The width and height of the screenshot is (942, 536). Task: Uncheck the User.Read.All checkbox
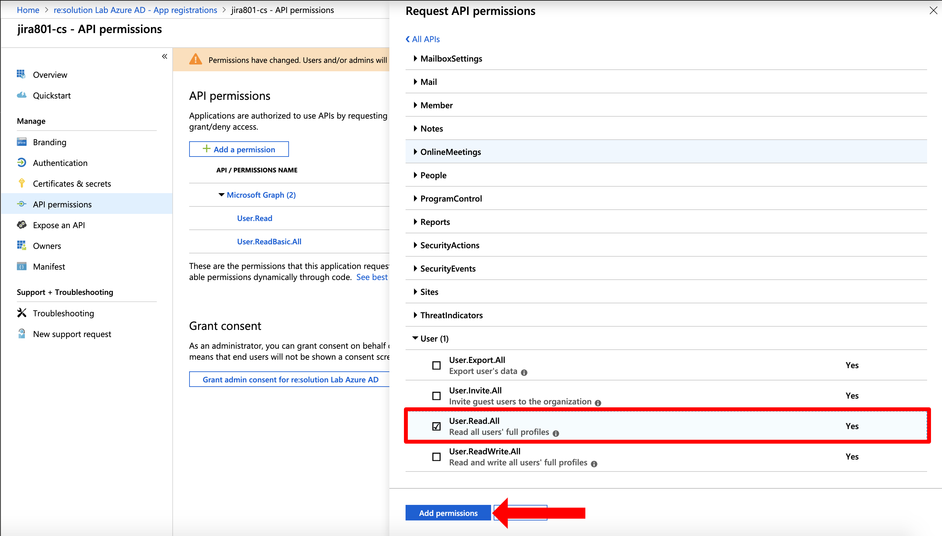tap(436, 426)
